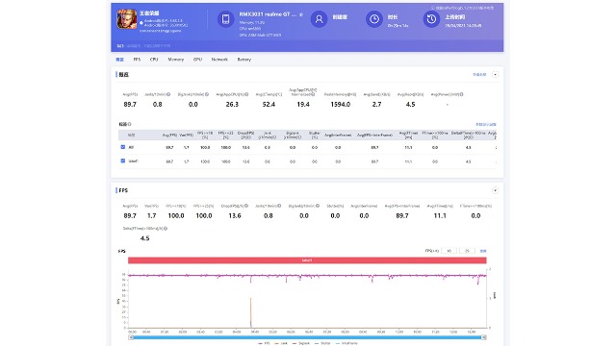Collapse the overview section with the round arrow
This screenshot has width=616, height=346.
(x=495, y=75)
